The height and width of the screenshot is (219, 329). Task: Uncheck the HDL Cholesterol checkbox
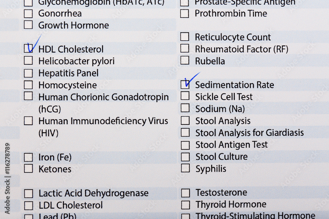point(28,48)
